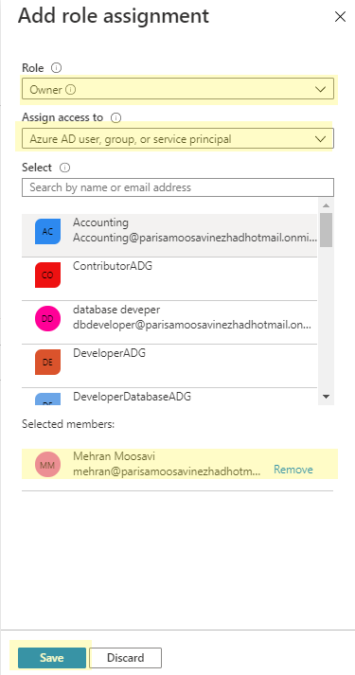The image size is (355, 675).
Task: Click the Mehran Moosavi selected member name
Action: coord(114,456)
